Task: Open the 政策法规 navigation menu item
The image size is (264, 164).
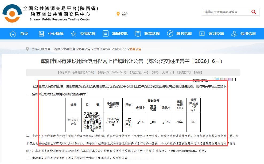Action: [x=152, y=34]
